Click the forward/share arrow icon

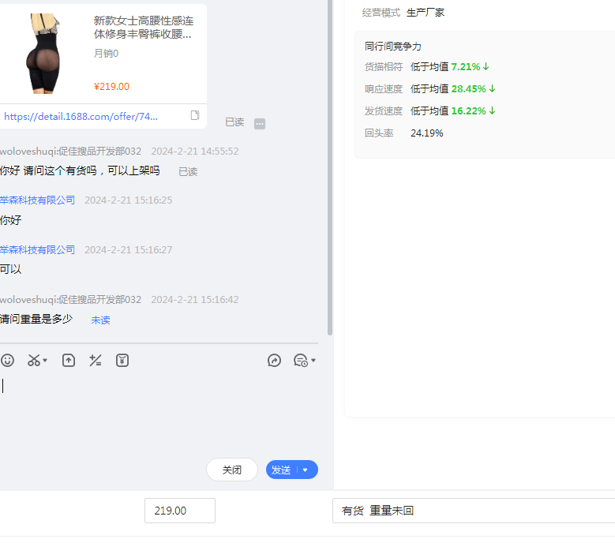(274, 361)
